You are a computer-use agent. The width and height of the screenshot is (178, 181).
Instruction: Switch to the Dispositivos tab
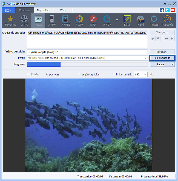[44, 10]
